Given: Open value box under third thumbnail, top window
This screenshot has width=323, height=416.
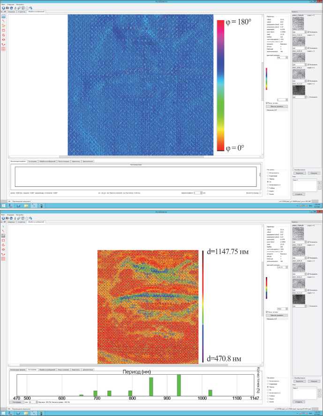Looking at the screenshot, I should click(300, 64).
